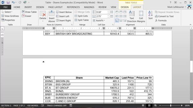Distribute columns evenly
Image resolution: width=193 pixels, height=108 pixels.
tap(112, 16)
